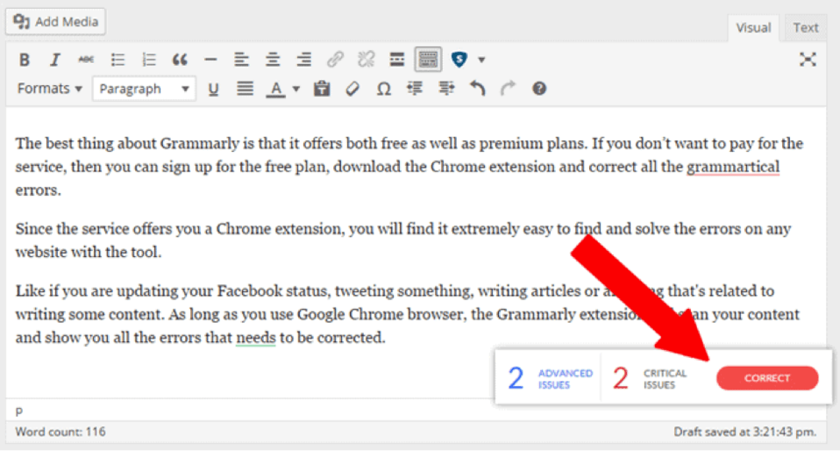Apply strikethrough formatting
Screen dimensions: 840x451
click(86, 60)
